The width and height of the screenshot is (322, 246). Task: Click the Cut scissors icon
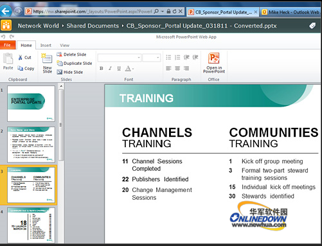(x=21, y=57)
